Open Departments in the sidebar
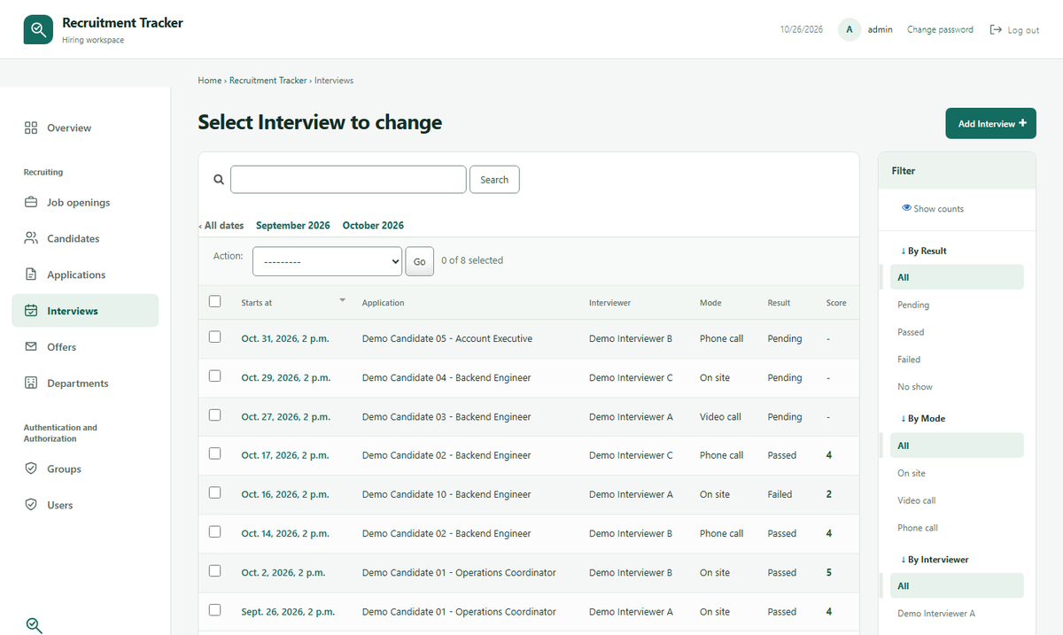 (85, 383)
